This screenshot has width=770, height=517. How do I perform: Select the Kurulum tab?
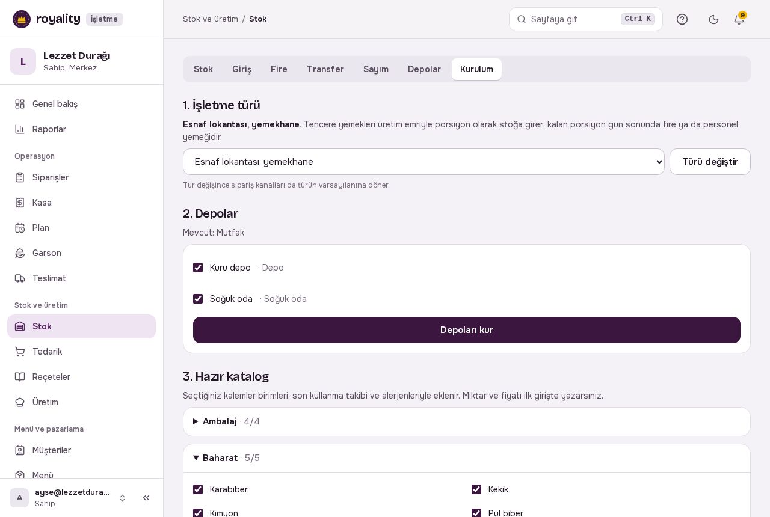point(476,69)
